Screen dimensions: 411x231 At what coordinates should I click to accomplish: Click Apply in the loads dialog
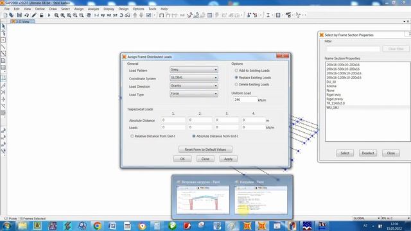click(229, 159)
